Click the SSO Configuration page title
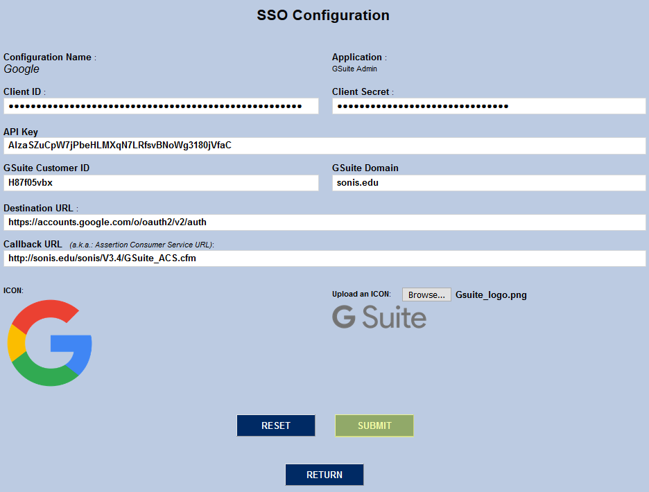The width and height of the screenshot is (649, 492). [x=323, y=15]
